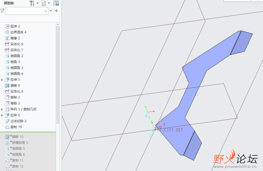Select suppressed 复制 12 icon
The image size is (263, 171).
[x=7, y=166]
